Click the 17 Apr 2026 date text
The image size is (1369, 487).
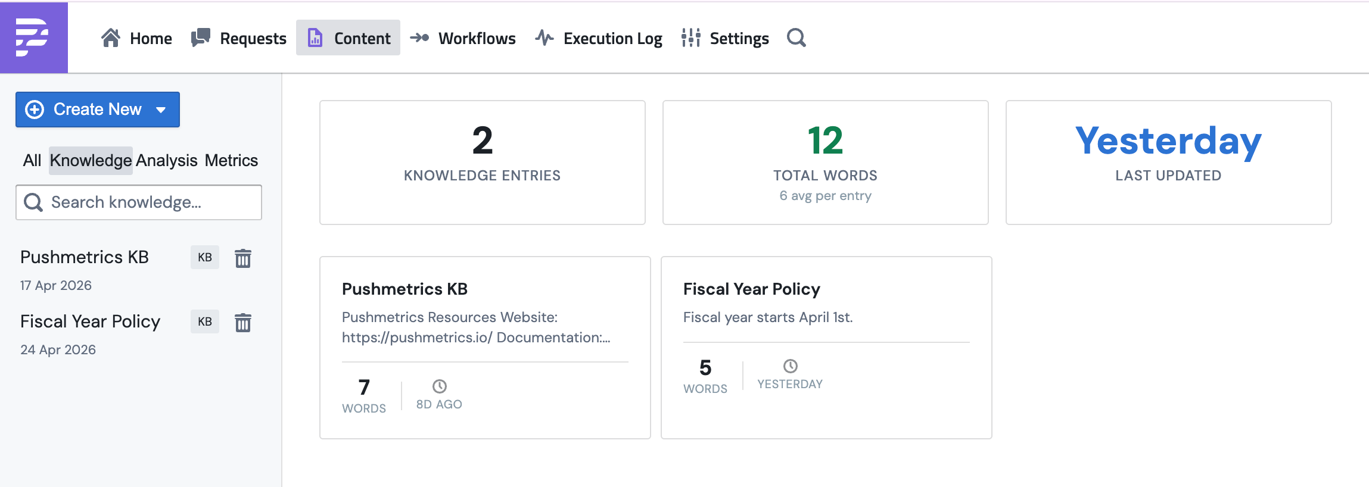tap(56, 286)
